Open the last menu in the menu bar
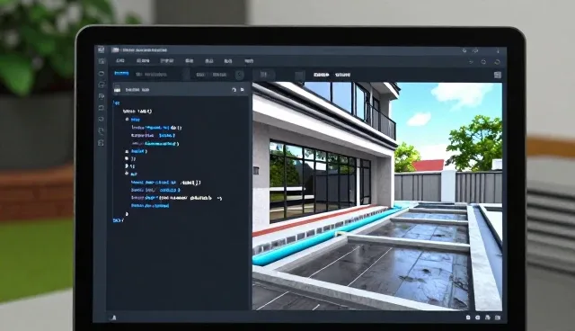 [x=249, y=61]
